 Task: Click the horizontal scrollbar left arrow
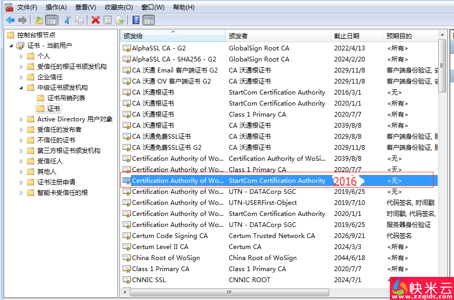pos(125,292)
